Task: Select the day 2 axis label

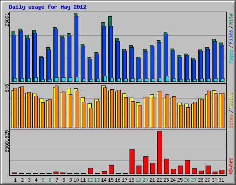Action: tap(22, 180)
